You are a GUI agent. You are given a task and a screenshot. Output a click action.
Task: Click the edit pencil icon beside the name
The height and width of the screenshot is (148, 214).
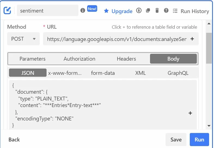(x=7, y=10)
